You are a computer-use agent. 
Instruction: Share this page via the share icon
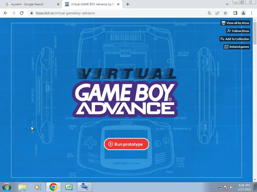pos(217,13)
